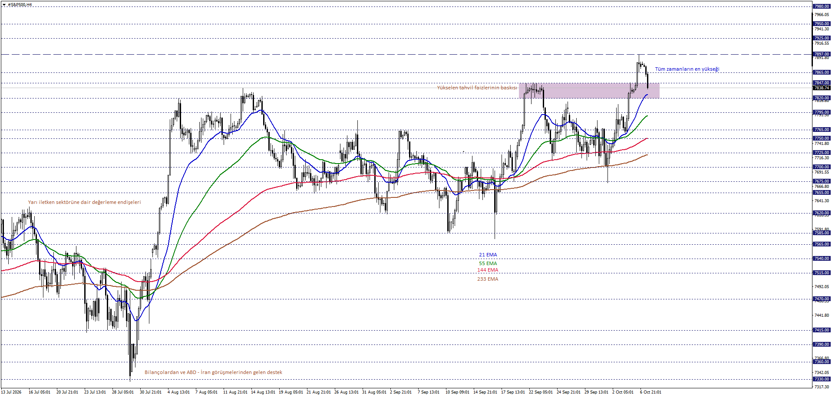Click the 7700.00 price level label
The height and width of the screenshot is (397, 832).
coord(822,167)
